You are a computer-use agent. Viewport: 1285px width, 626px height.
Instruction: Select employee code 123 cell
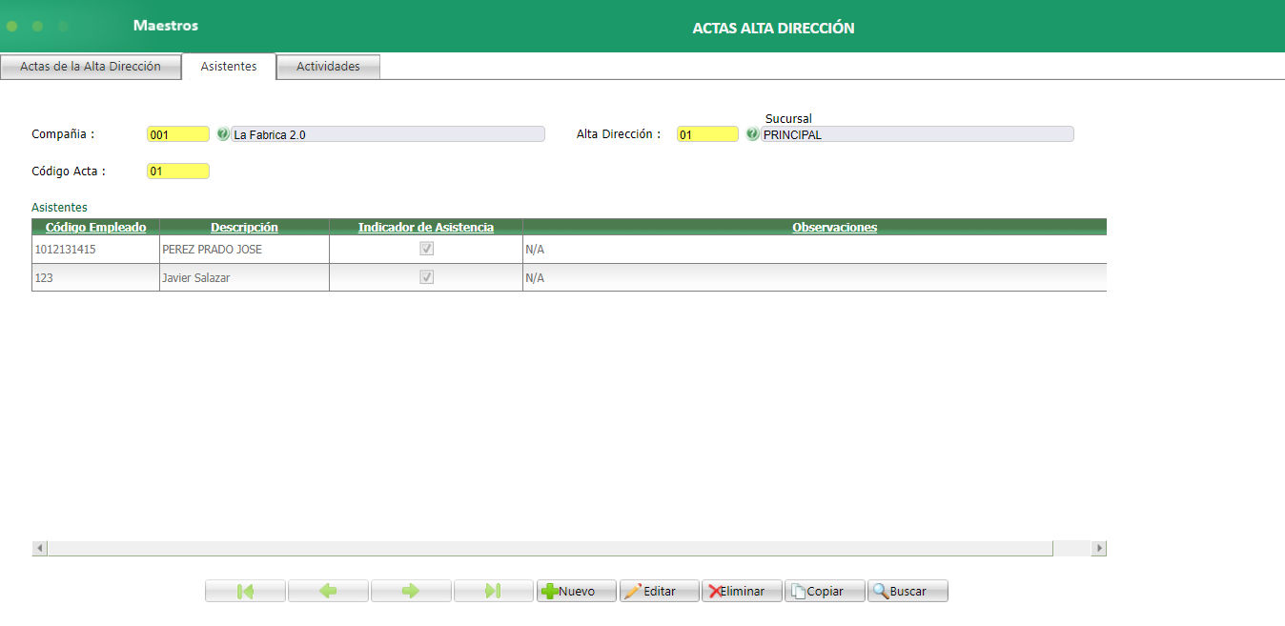95,277
